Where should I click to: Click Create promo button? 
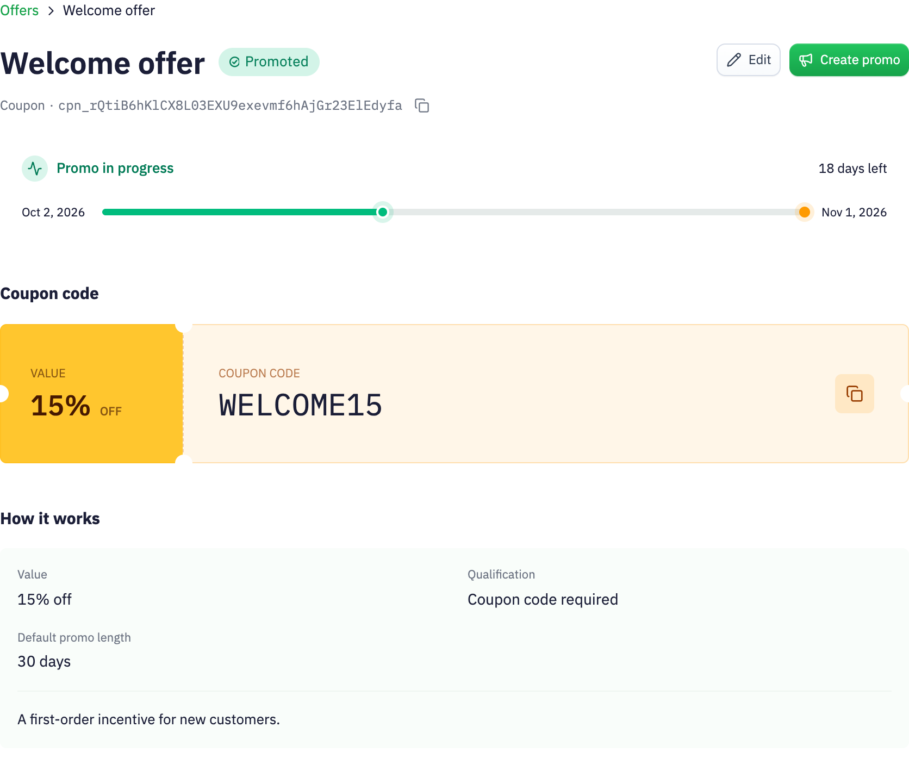[x=849, y=60]
